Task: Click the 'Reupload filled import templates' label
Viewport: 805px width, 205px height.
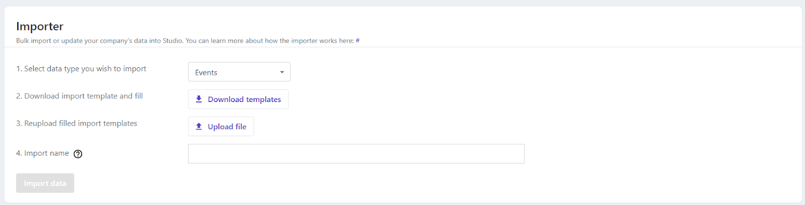Action: click(x=76, y=123)
